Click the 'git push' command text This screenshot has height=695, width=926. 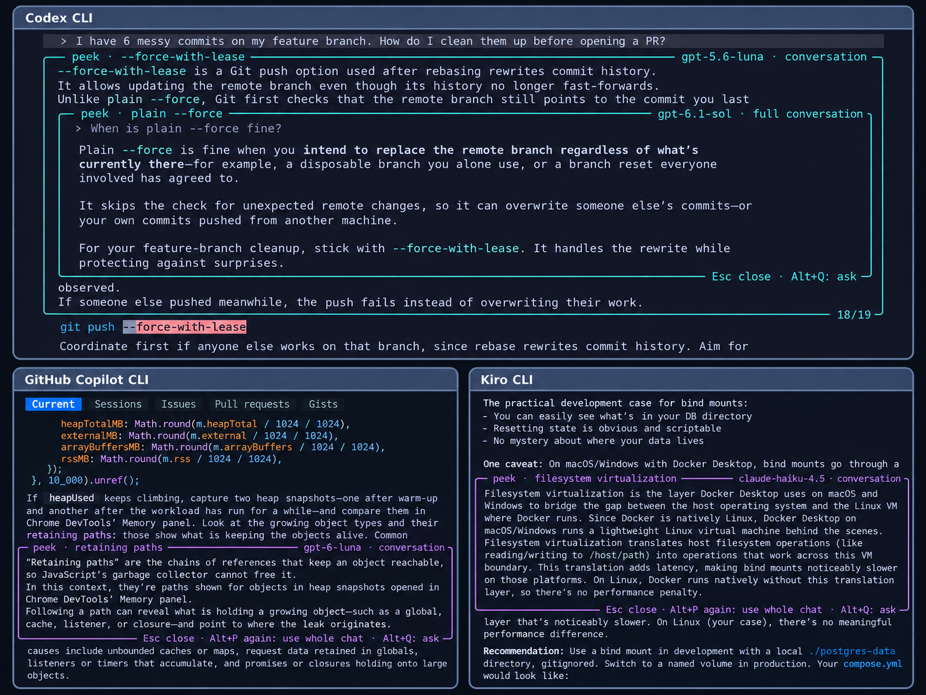88,327
